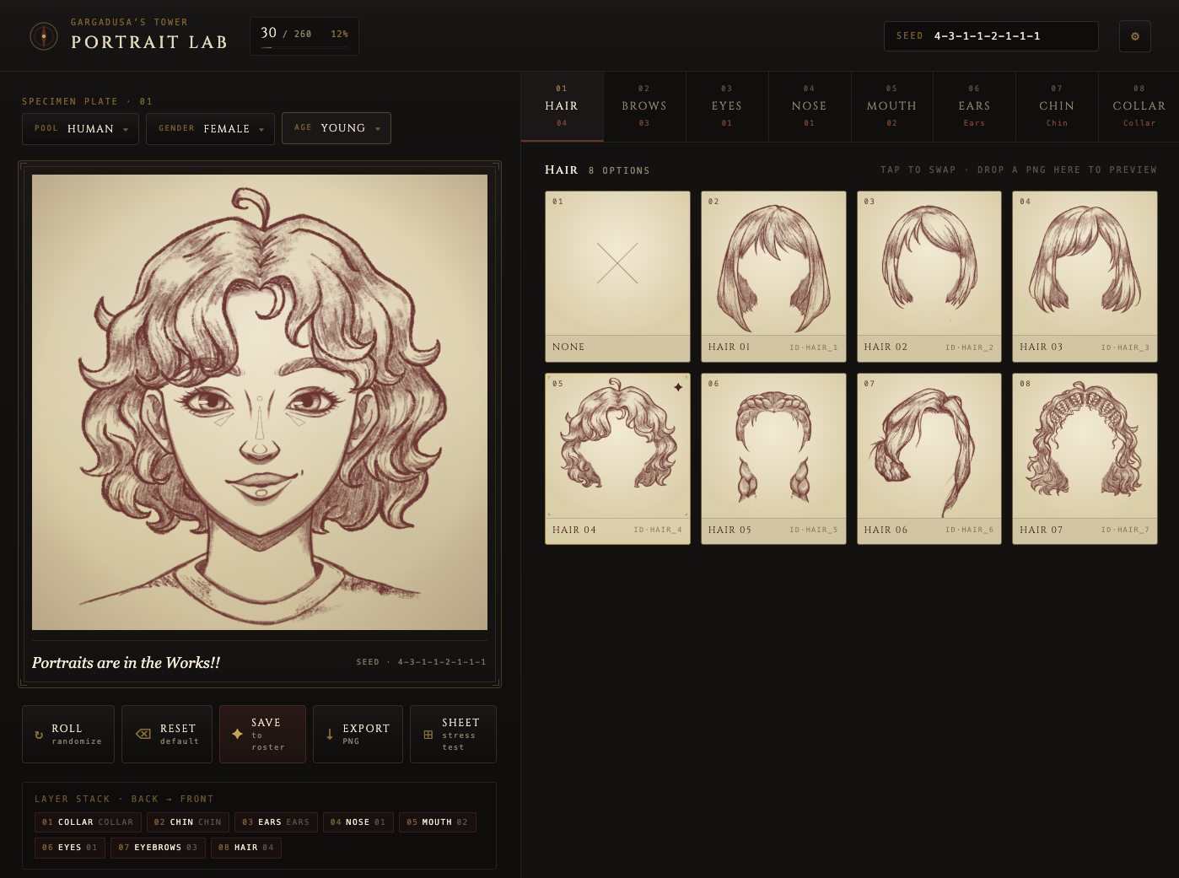Viewport: 1179px width, 878px height.
Task: Open the Age Young dropdown
Action: 336,128
